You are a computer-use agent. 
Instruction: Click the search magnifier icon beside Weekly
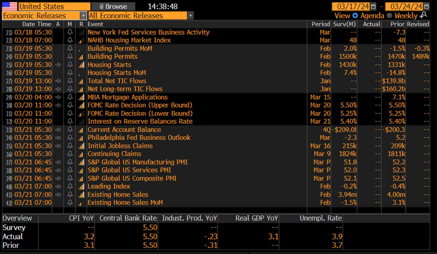tap(424, 15)
